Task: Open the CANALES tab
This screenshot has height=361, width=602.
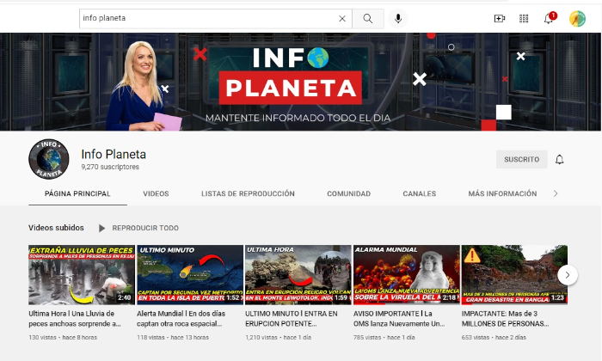Action: (420, 193)
